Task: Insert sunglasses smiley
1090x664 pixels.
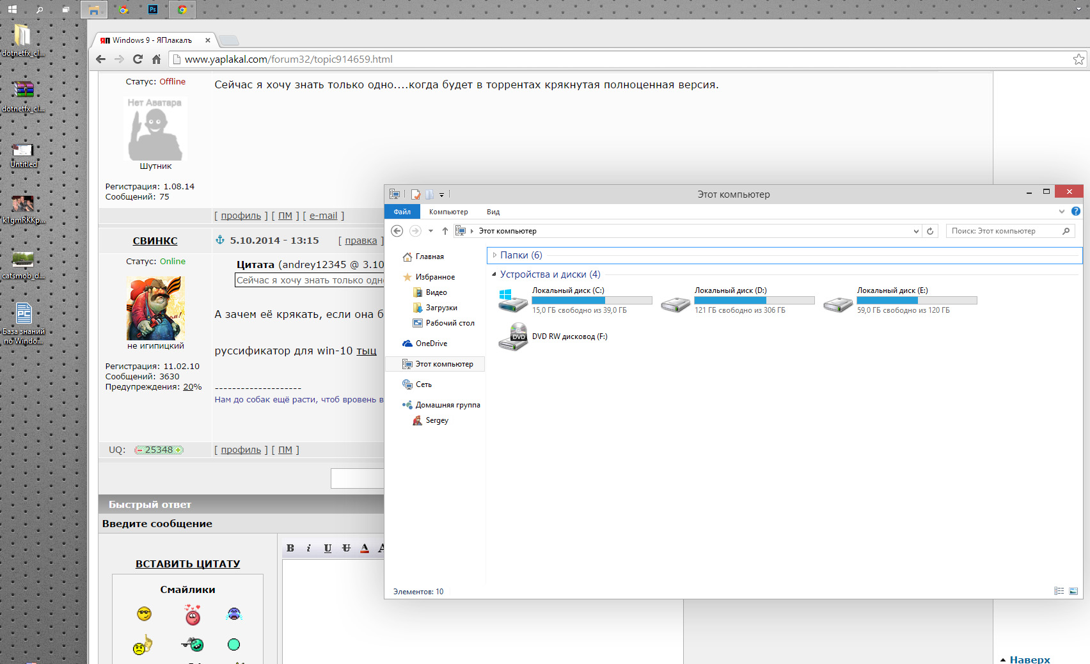Action: tap(145, 614)
